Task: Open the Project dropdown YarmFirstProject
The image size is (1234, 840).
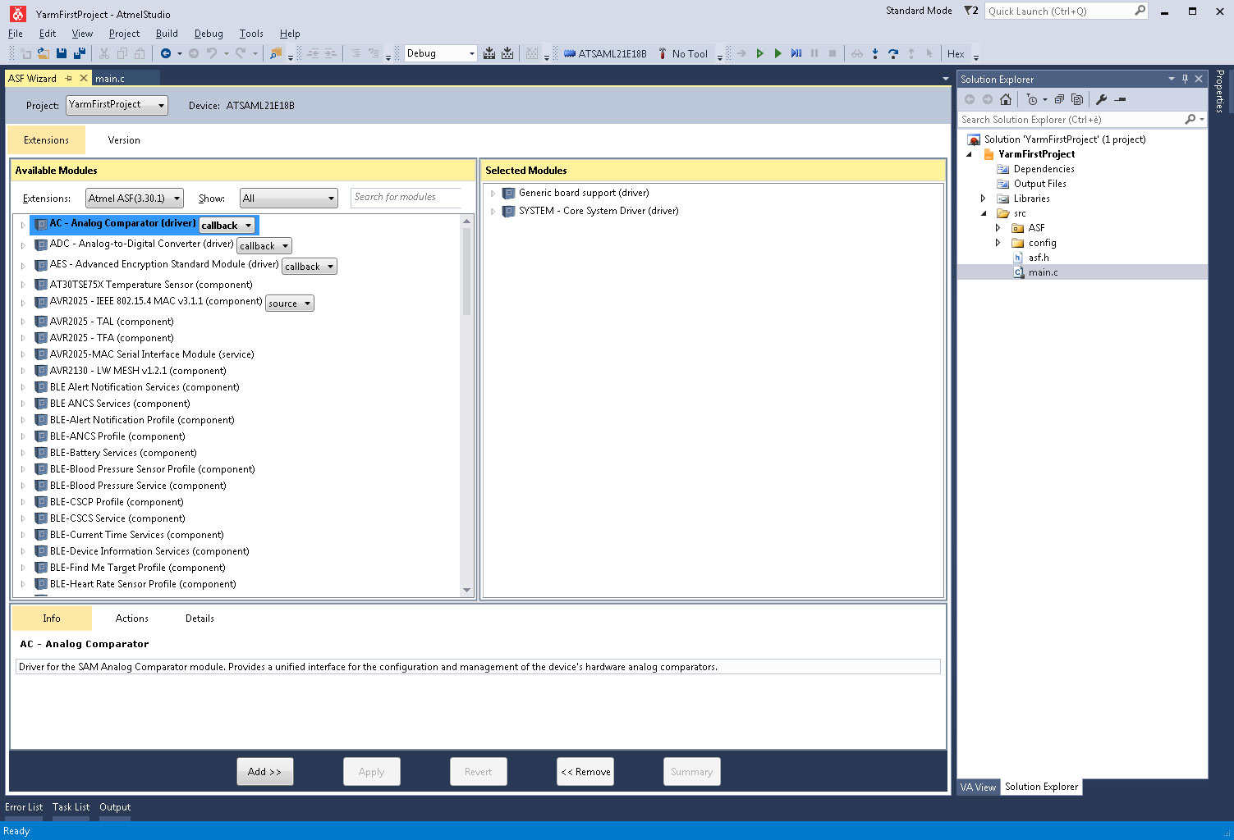Action: pos(117,105)
